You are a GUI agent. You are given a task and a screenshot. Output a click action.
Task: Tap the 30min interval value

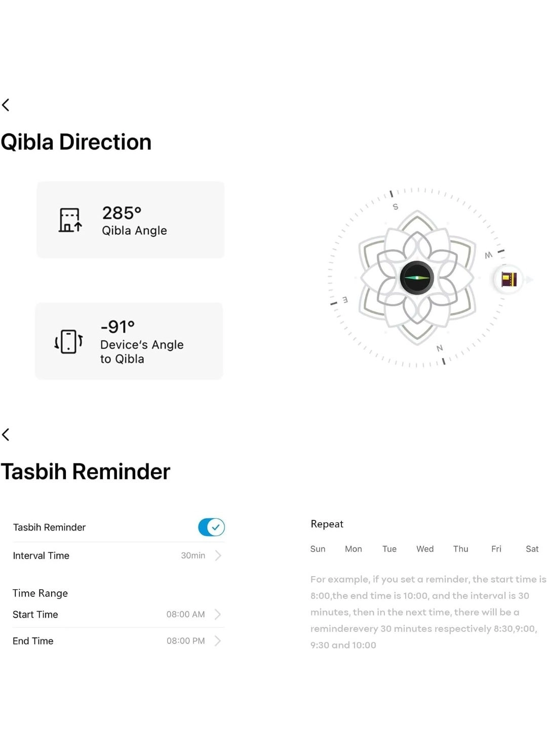pos(193,555)
